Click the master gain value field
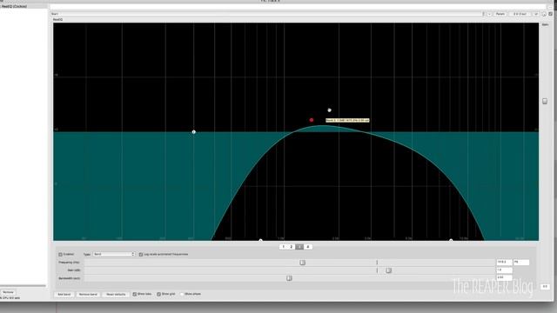The width and height of the screenshot is (557, 313). tap(546, 286)
